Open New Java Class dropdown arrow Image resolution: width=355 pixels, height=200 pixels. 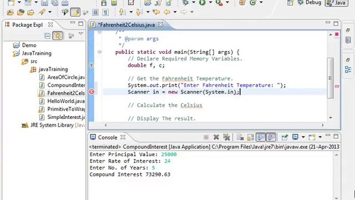tap(261, 2)
